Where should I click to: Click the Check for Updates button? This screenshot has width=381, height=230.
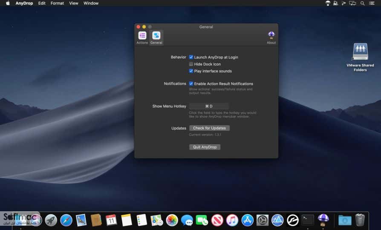click(209, 128)
